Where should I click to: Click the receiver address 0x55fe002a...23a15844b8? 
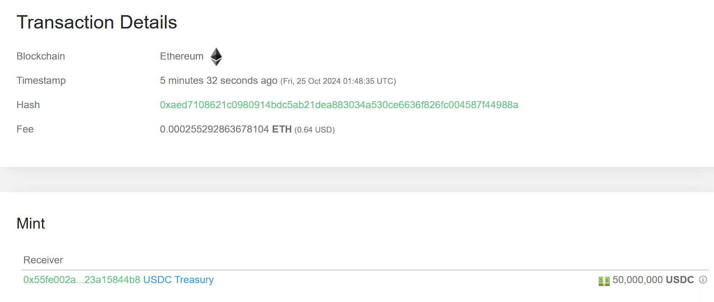pyautogui.click(x=81, y=280)
